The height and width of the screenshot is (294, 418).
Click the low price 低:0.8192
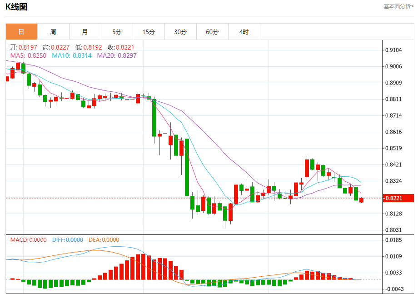(x=89, y=47)
